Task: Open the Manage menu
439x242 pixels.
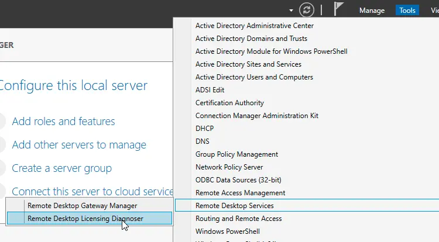Action: pos(372,11)
